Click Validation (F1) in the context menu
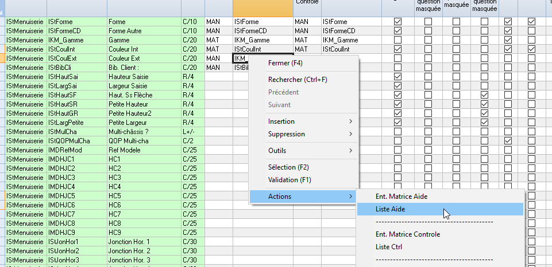Screen dimensions: 552x267 (x=290, y=180)
